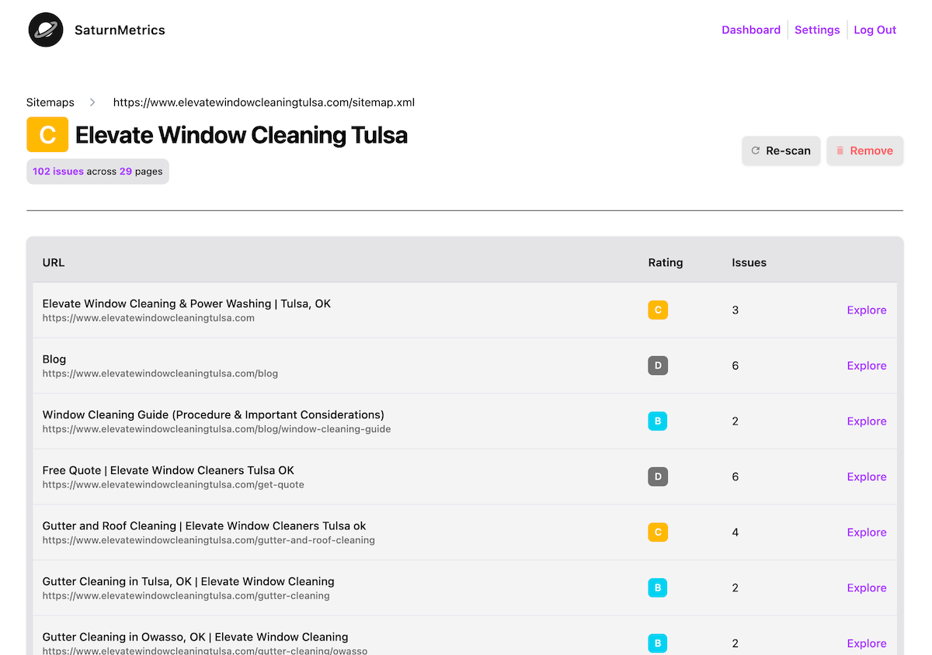
Task: Click the /gutter-cleaning URL text
Action: click(x=186, y=596)
